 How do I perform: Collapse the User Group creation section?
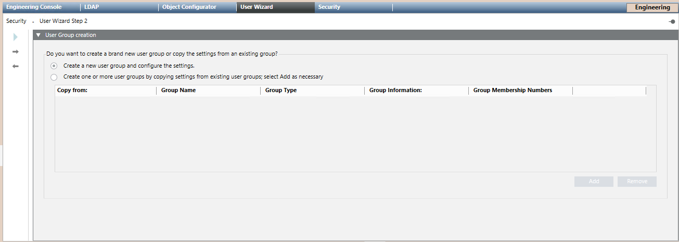[39, 35]
